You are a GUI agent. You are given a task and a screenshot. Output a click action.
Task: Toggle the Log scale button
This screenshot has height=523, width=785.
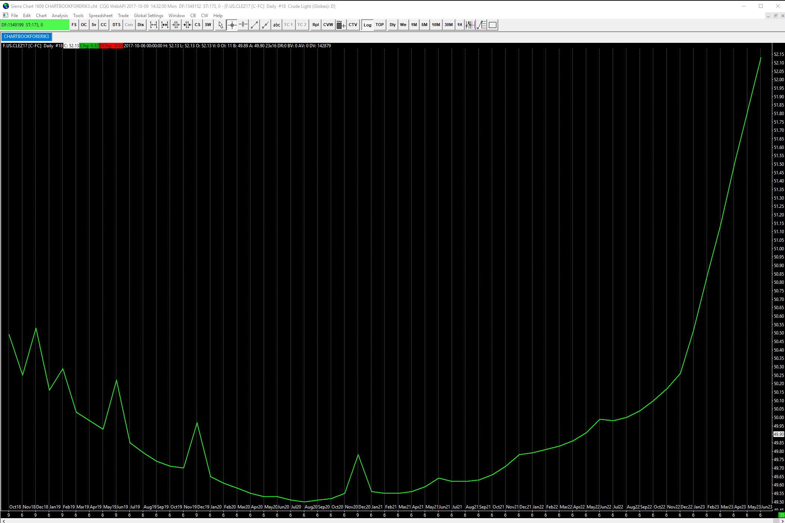367,25
